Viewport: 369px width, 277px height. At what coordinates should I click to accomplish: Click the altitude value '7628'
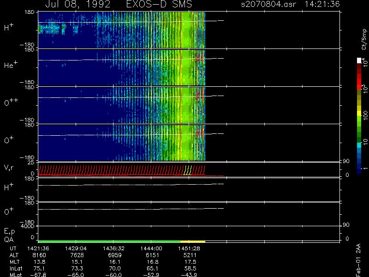(x=77, y=255)
